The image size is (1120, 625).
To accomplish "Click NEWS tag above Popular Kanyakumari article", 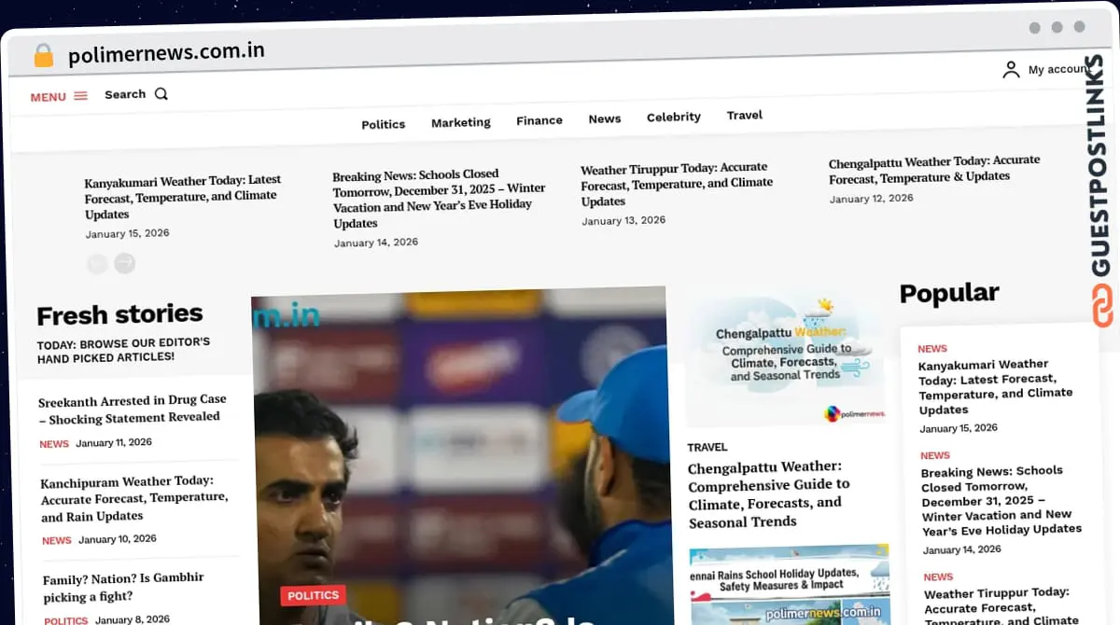I will 932,349.
